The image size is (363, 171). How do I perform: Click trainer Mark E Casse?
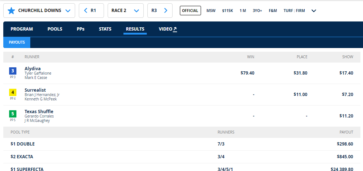click(x=36, y=77)
